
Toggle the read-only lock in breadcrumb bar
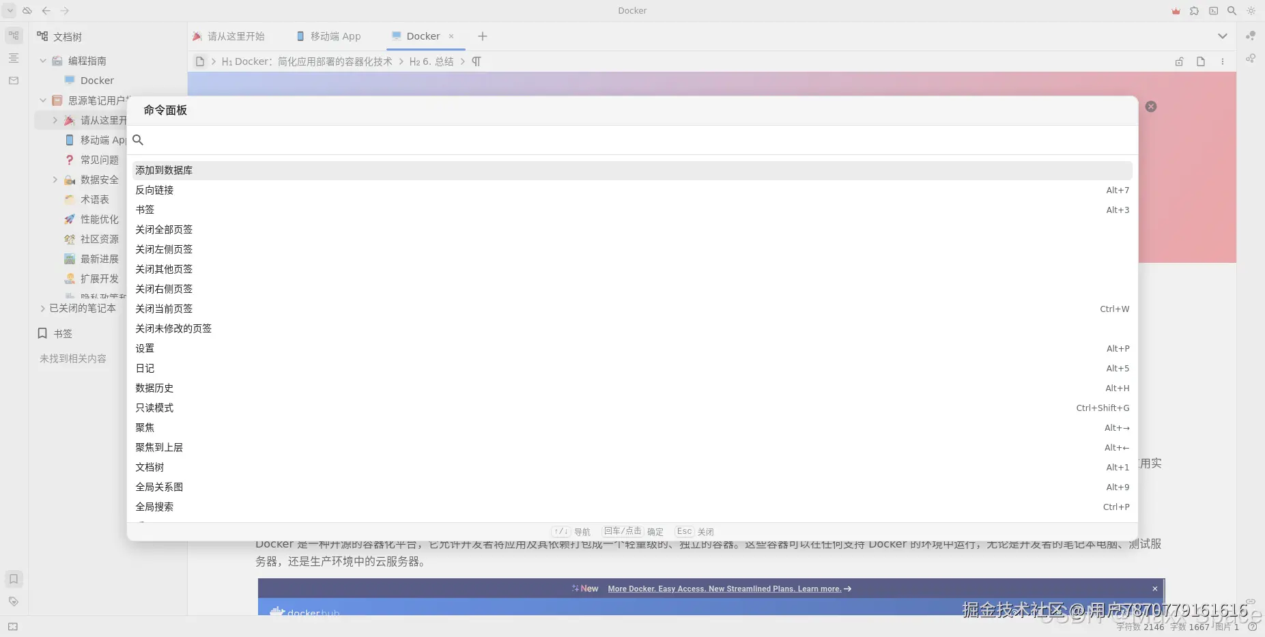(x=1179, y=61)
